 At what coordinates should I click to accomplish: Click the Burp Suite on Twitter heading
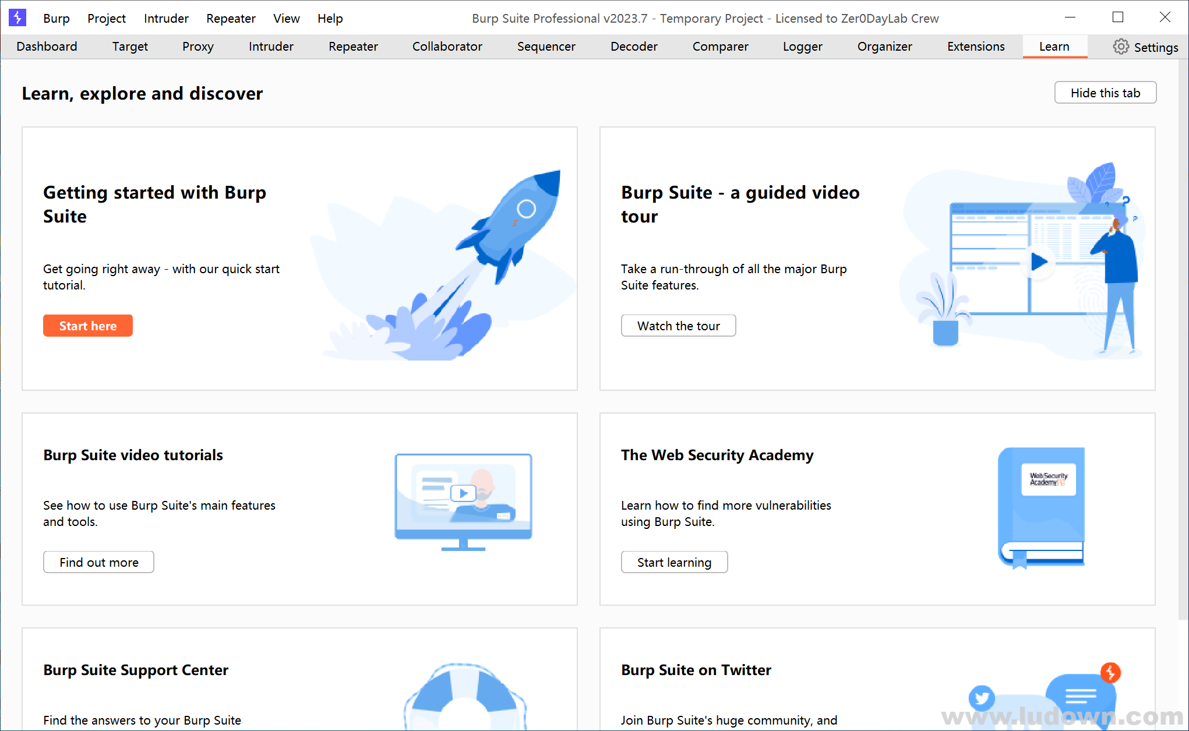point(696,670)
